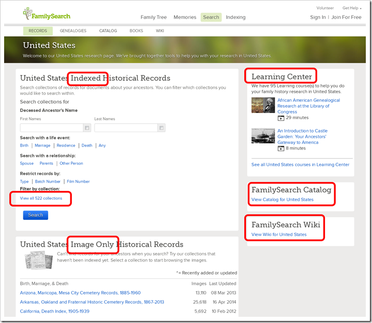The height and width of the screenshot is (323, 372).
Task: Open View Wiki for United States
Action: click(x=279, y=235)
